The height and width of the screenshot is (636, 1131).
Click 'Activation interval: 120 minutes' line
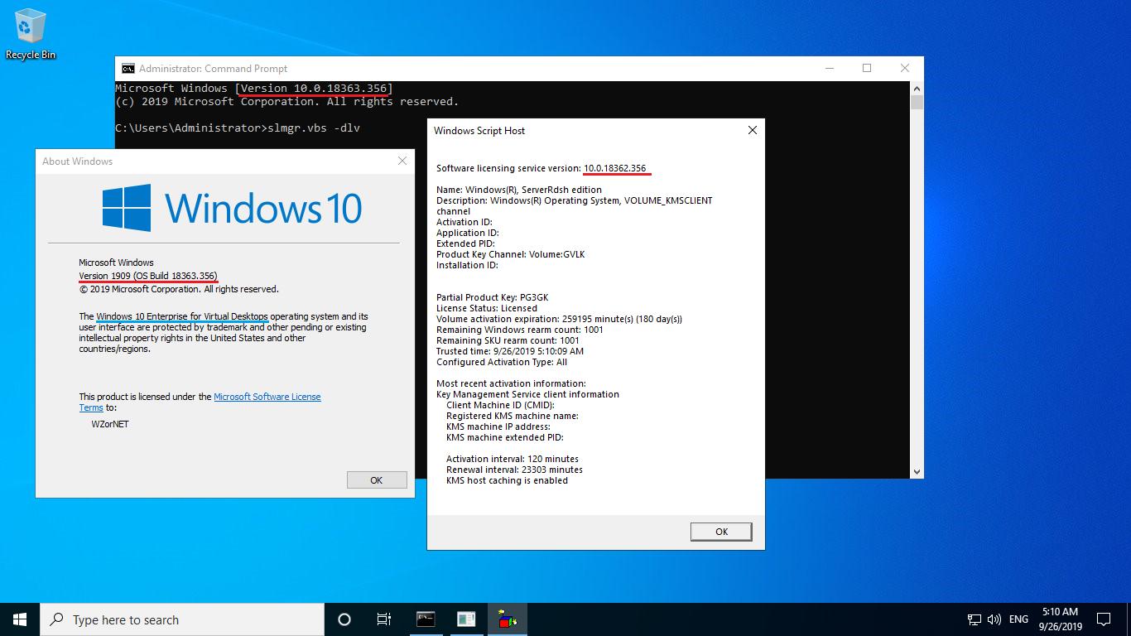pos(513,459)
